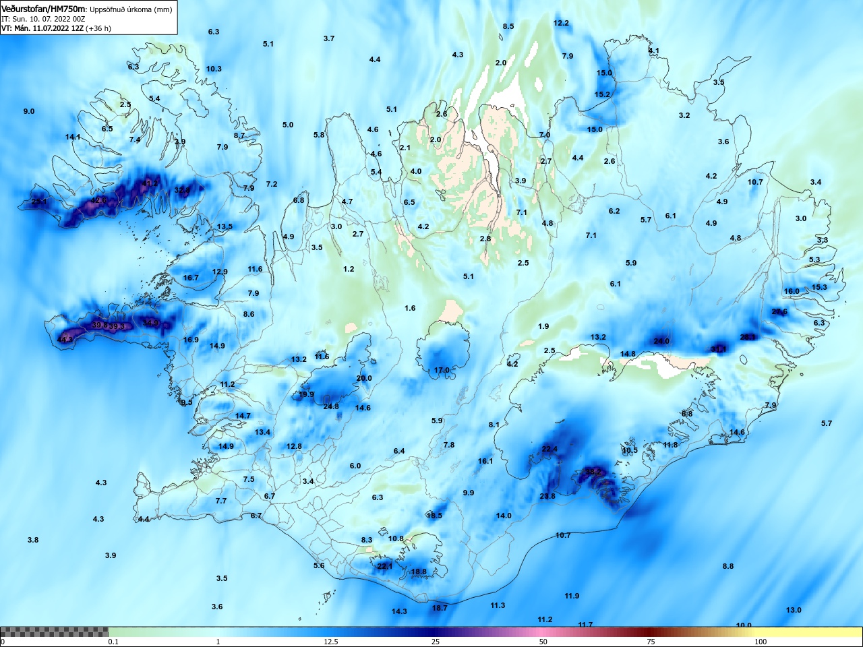Select the 22.4 value on the glacier
Viewport: 863px width, 647px height.
pyautogui.click(x=549, y=449)
